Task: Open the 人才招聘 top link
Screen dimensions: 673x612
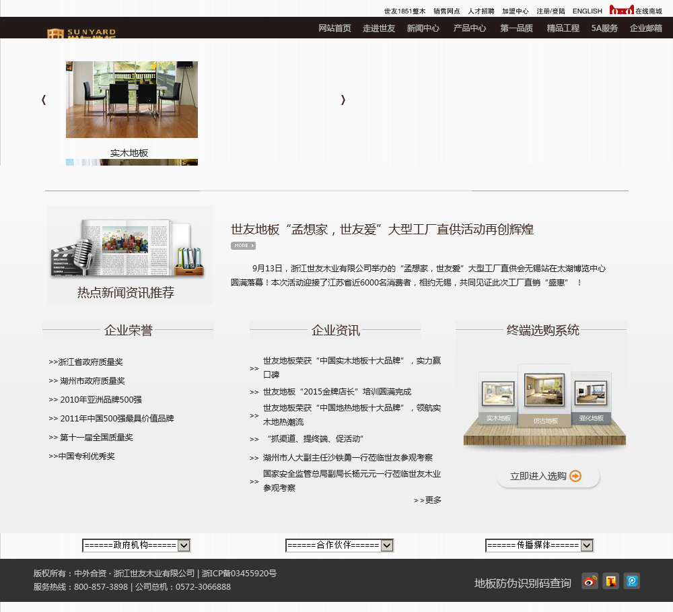Action: [x=481, y=11]
